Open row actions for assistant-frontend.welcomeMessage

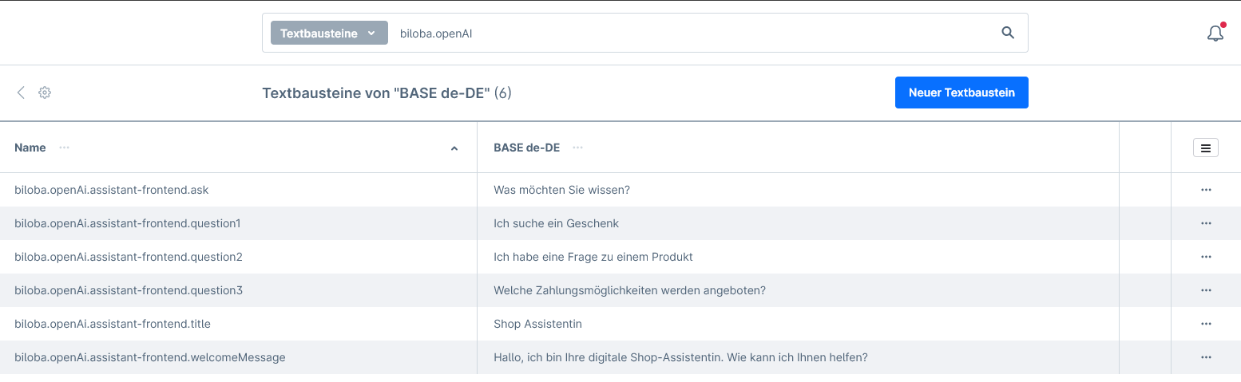tap(1205, 357)
